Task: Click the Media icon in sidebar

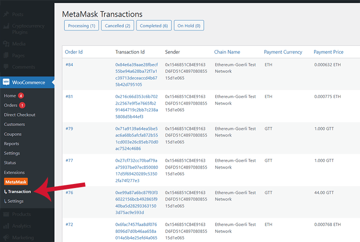Action: click(x=6, y=44)
